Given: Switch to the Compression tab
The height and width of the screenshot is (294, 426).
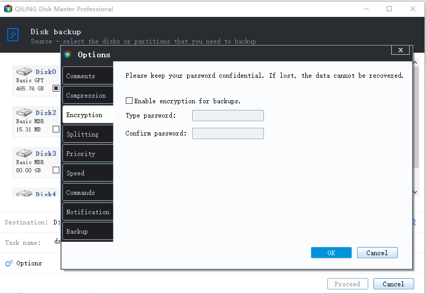Looking at the screenshot, I should pos(88,96).
